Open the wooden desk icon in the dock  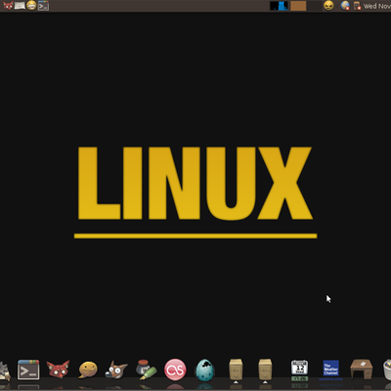[x=362, y=369]
